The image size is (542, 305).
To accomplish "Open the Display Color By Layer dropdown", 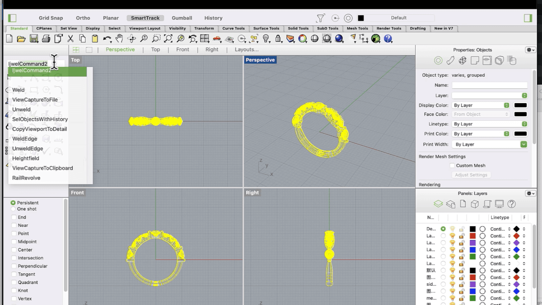I will 481,105.
